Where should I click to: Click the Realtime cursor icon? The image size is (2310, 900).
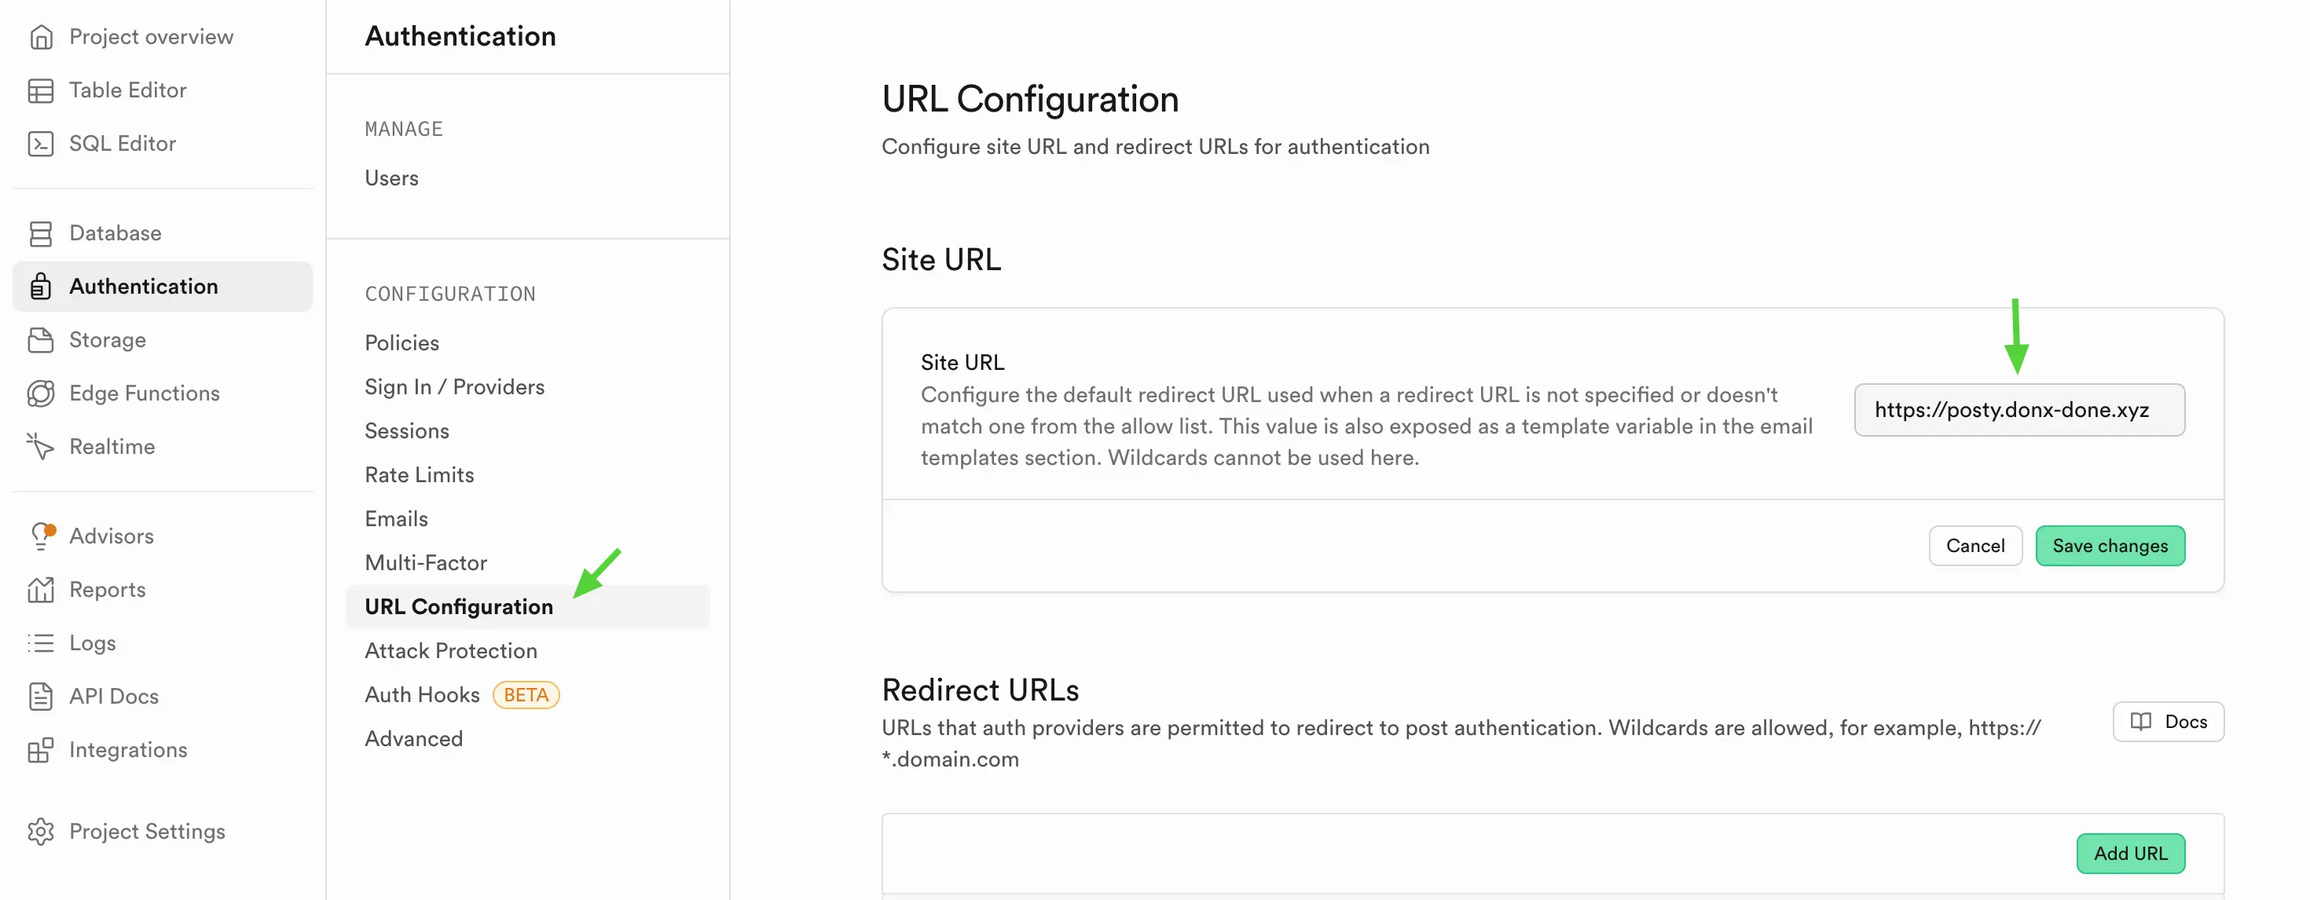40,446
